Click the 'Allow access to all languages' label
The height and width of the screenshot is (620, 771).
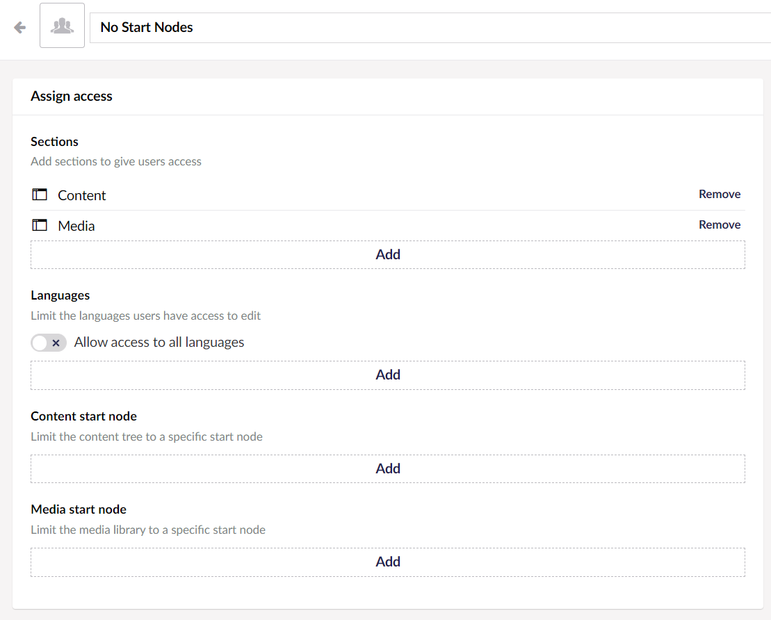pos(159,342)
